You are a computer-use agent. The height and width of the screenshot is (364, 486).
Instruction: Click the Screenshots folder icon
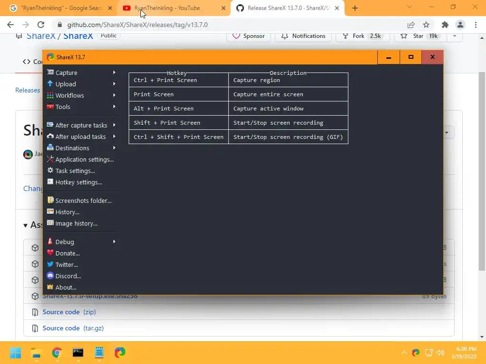coord(50,200)
